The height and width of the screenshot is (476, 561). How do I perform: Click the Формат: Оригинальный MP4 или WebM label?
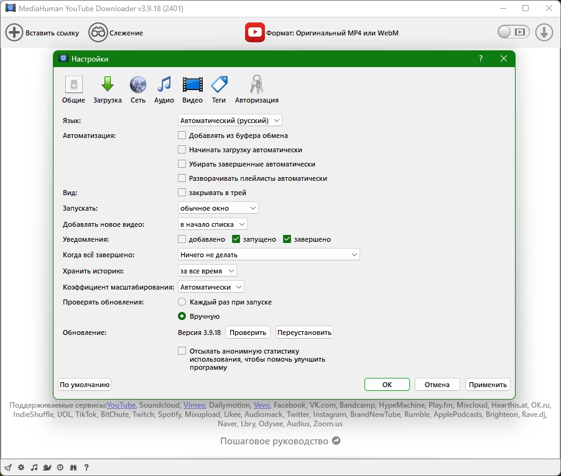(332, 33)
